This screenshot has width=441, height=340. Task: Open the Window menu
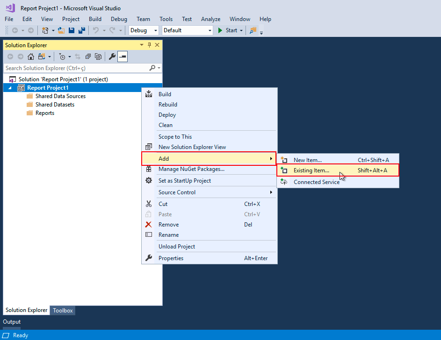tap(239, 19)
